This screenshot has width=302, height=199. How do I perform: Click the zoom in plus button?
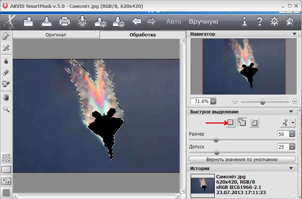pyautogui.click(x=294, y=101)
